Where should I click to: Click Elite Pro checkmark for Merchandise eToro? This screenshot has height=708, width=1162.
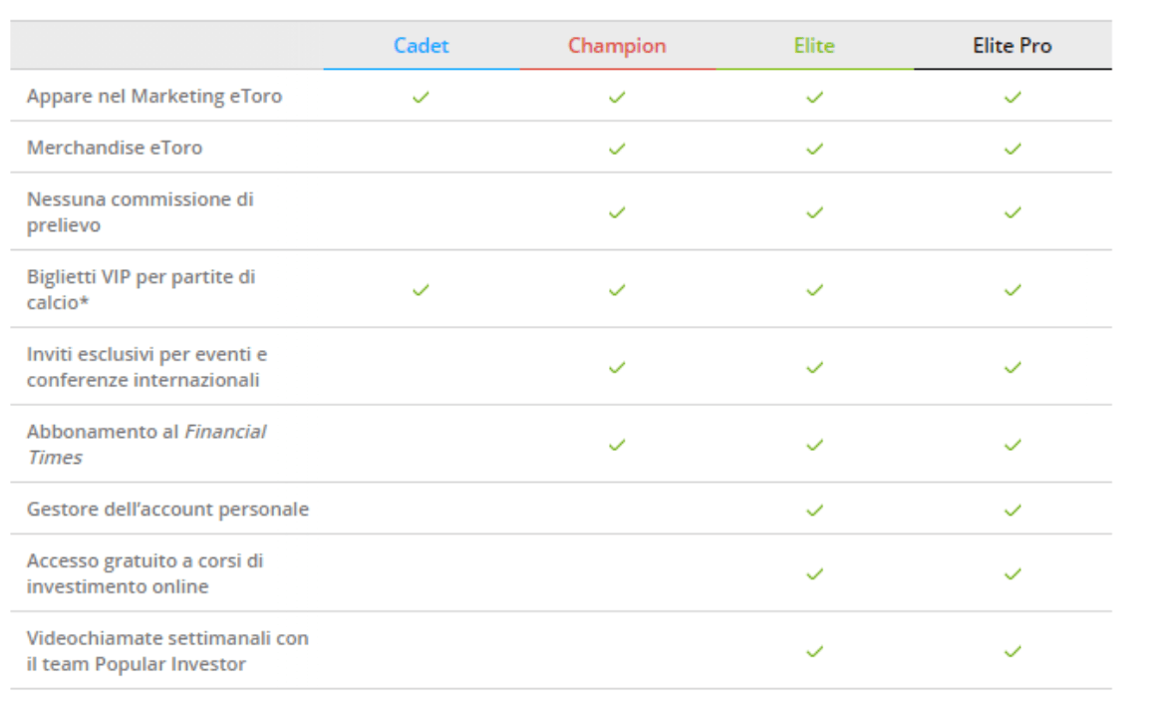(1013, 148)
